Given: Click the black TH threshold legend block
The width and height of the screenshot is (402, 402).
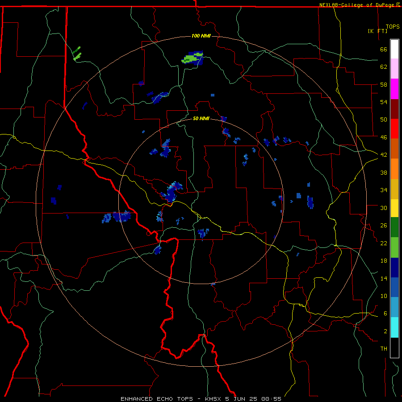Looking at the screenshot, I should coord(394,348).
